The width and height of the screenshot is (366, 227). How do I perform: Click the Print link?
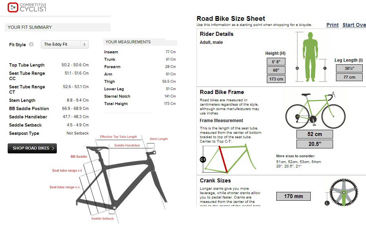[332, 25]
